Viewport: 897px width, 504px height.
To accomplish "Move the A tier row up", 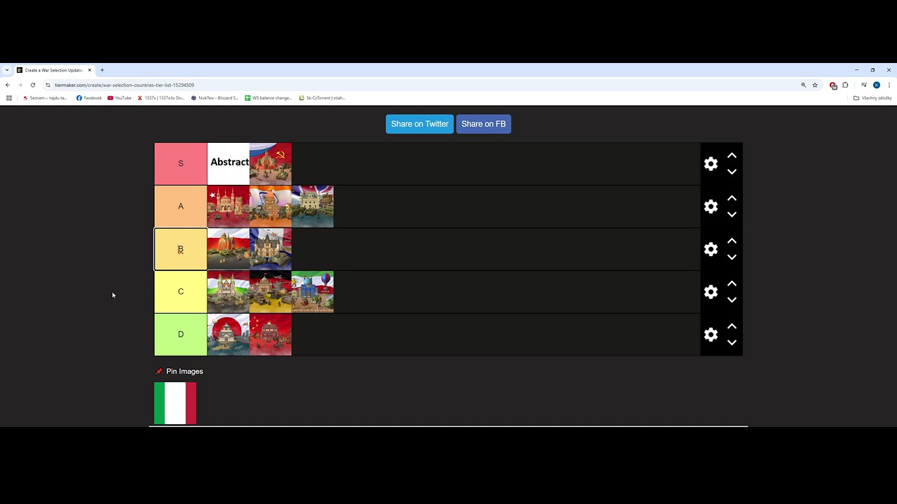I will (732, 198).
